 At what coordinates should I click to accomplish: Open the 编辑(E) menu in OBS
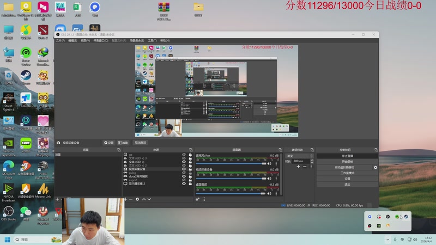click(x=72, y=40)
